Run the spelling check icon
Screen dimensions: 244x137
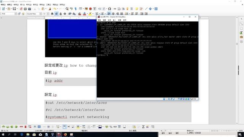[71, 9]
